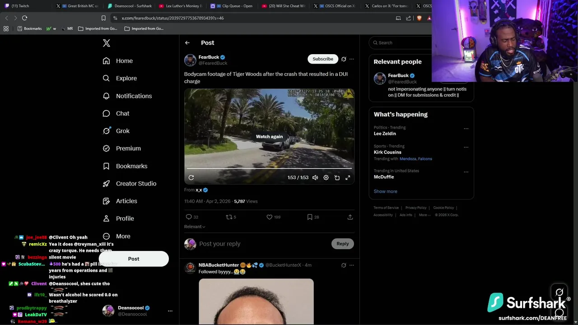
Task: Open options for Kirk Cousins trend
Action: (x=466, y=147)
